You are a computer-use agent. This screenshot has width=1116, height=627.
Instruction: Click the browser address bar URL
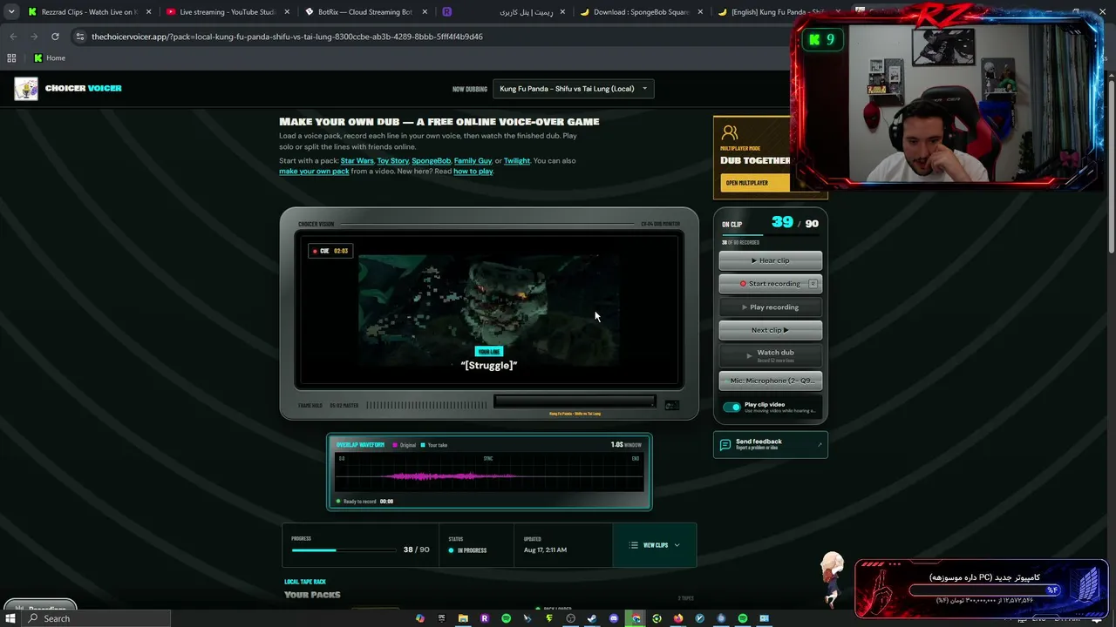tap(288, 37)
